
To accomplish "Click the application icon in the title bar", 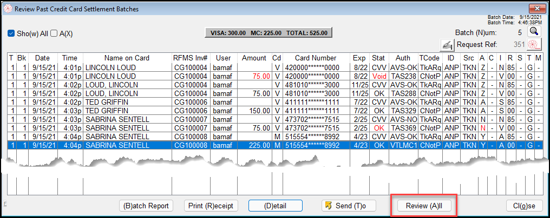I will pos(8,9).
